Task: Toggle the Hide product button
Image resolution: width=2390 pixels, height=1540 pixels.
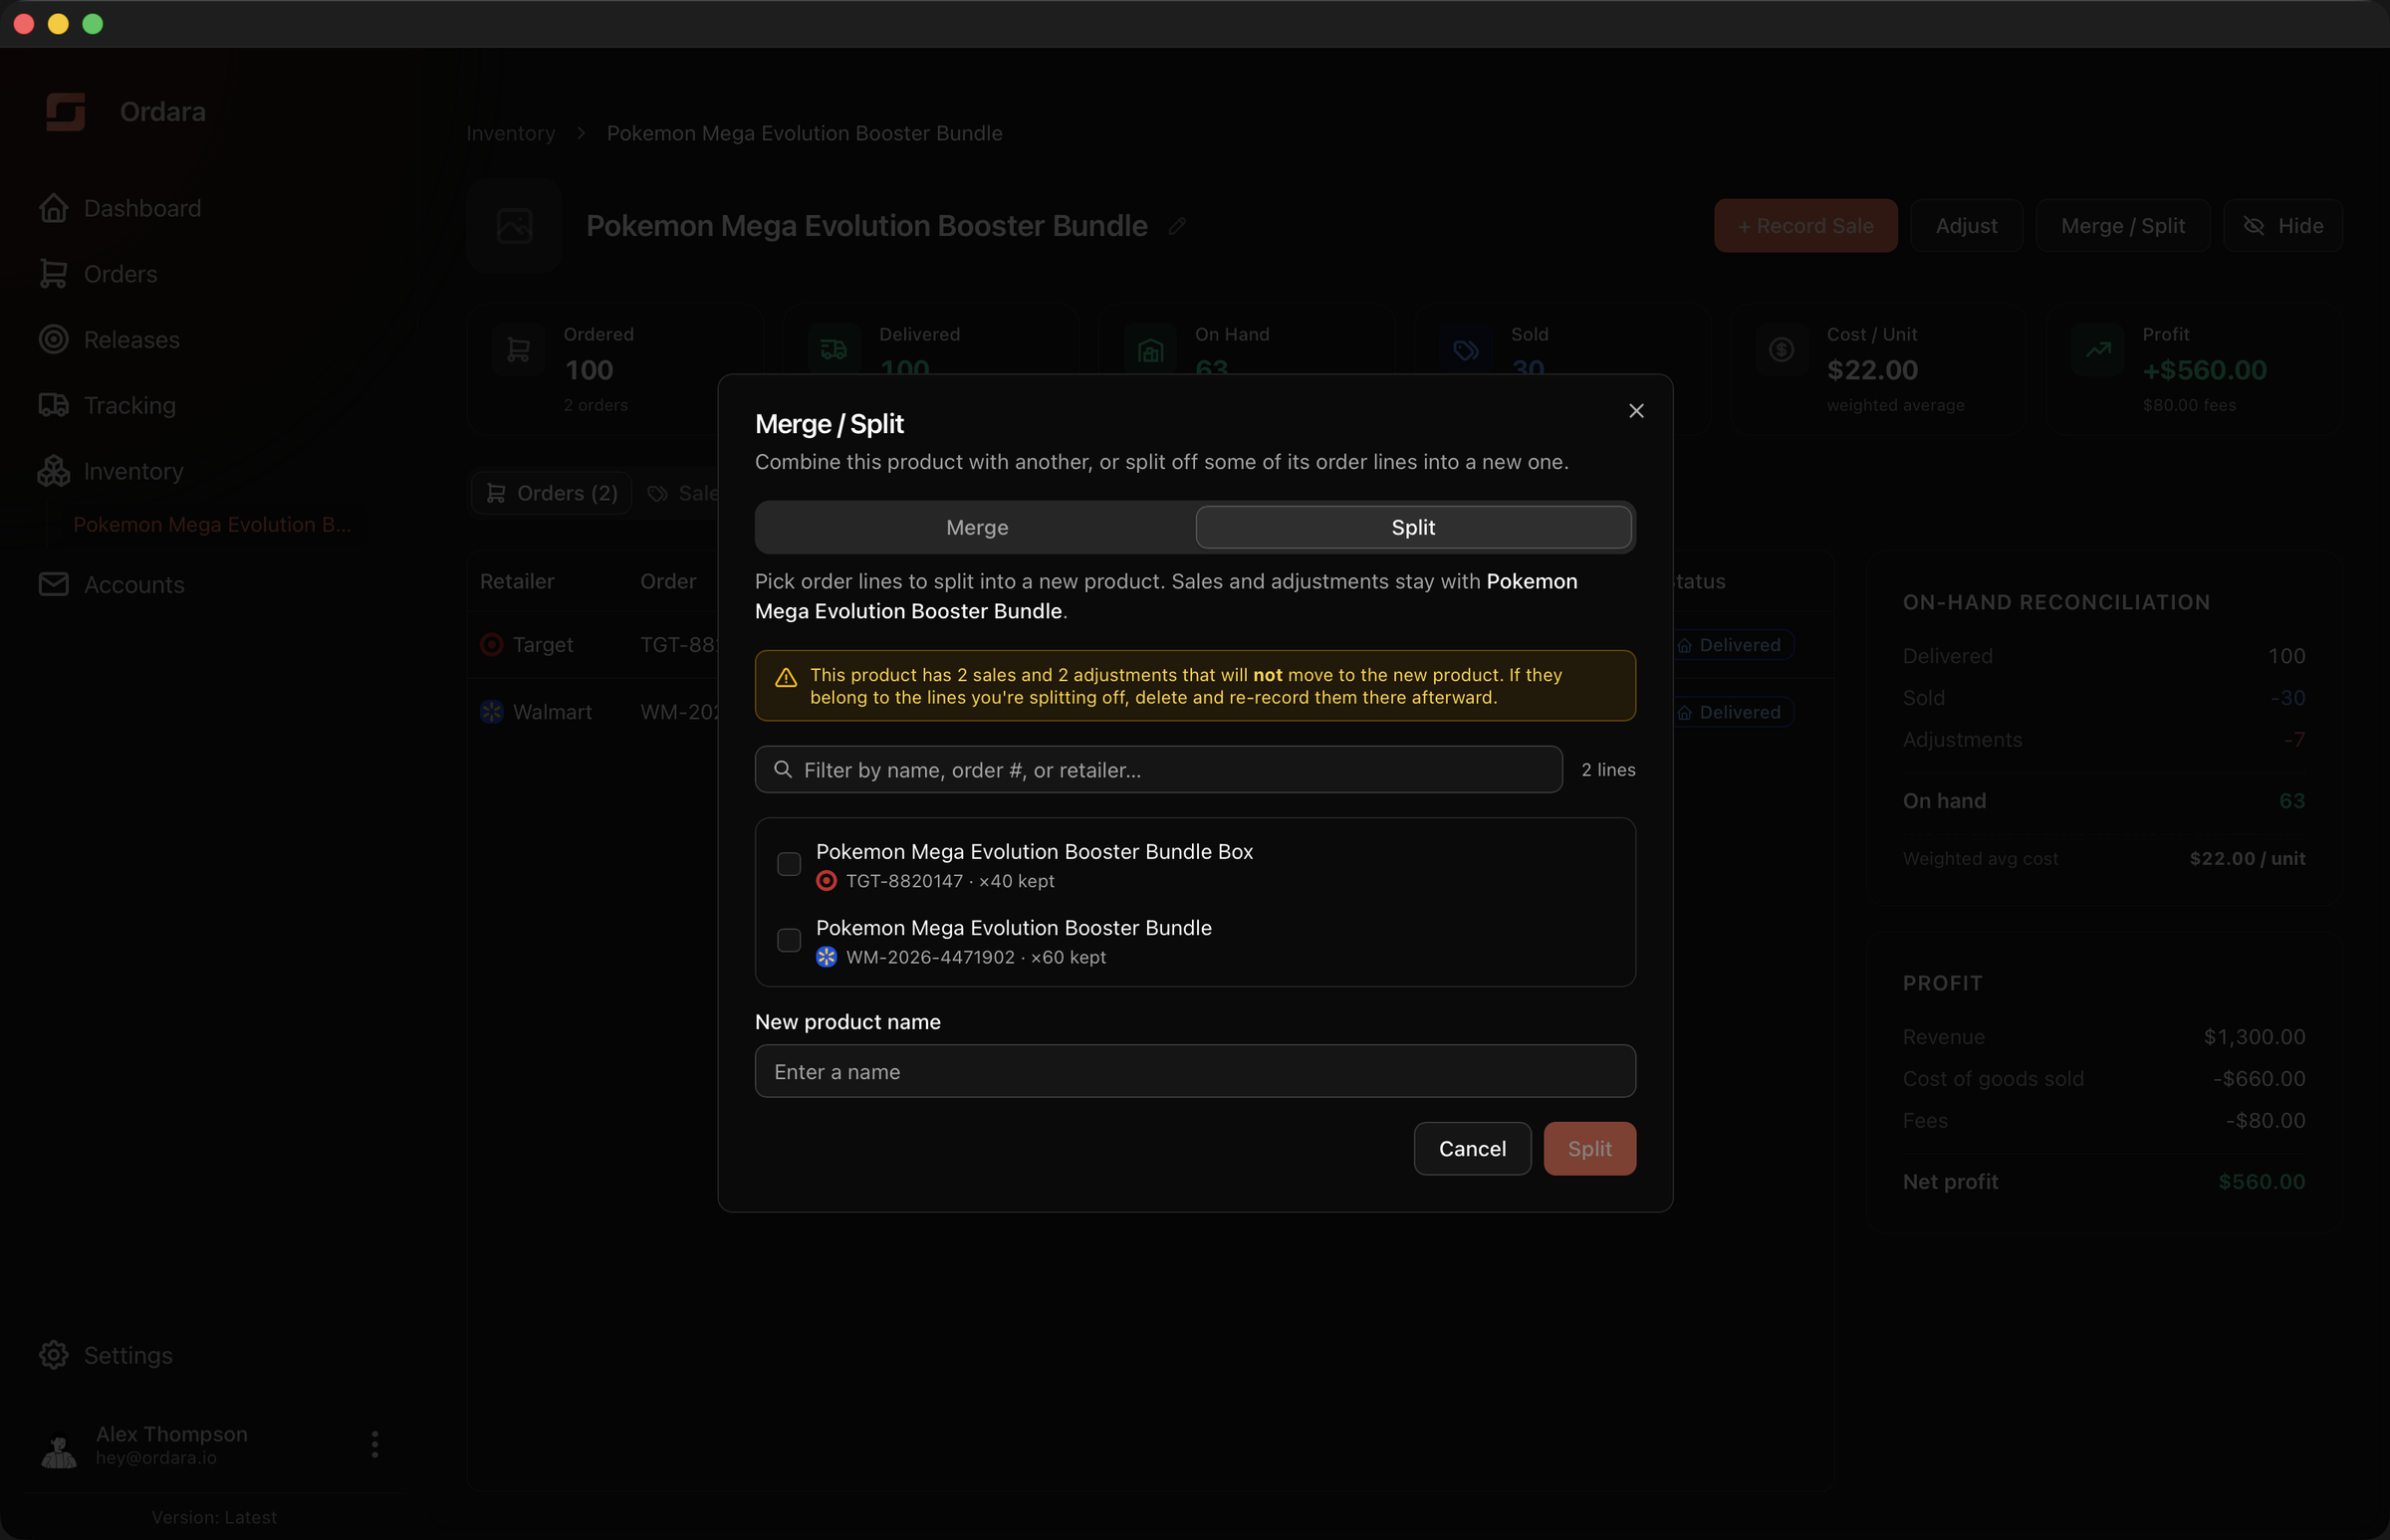Action: click(2282, 226)
